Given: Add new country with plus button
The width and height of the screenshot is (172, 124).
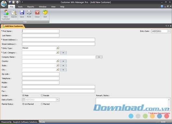Looking at the screenshot, I should pos(63,61).
